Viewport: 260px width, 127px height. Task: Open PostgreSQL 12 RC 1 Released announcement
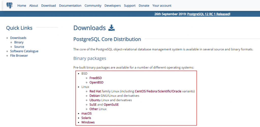(208, 14)
